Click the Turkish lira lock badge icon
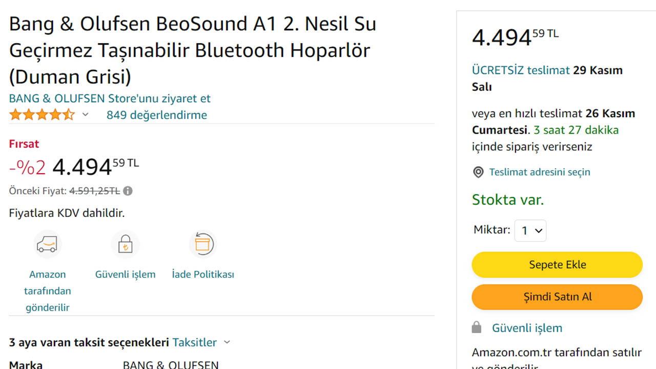The image size is (656, 369). (x=125, y=244)
